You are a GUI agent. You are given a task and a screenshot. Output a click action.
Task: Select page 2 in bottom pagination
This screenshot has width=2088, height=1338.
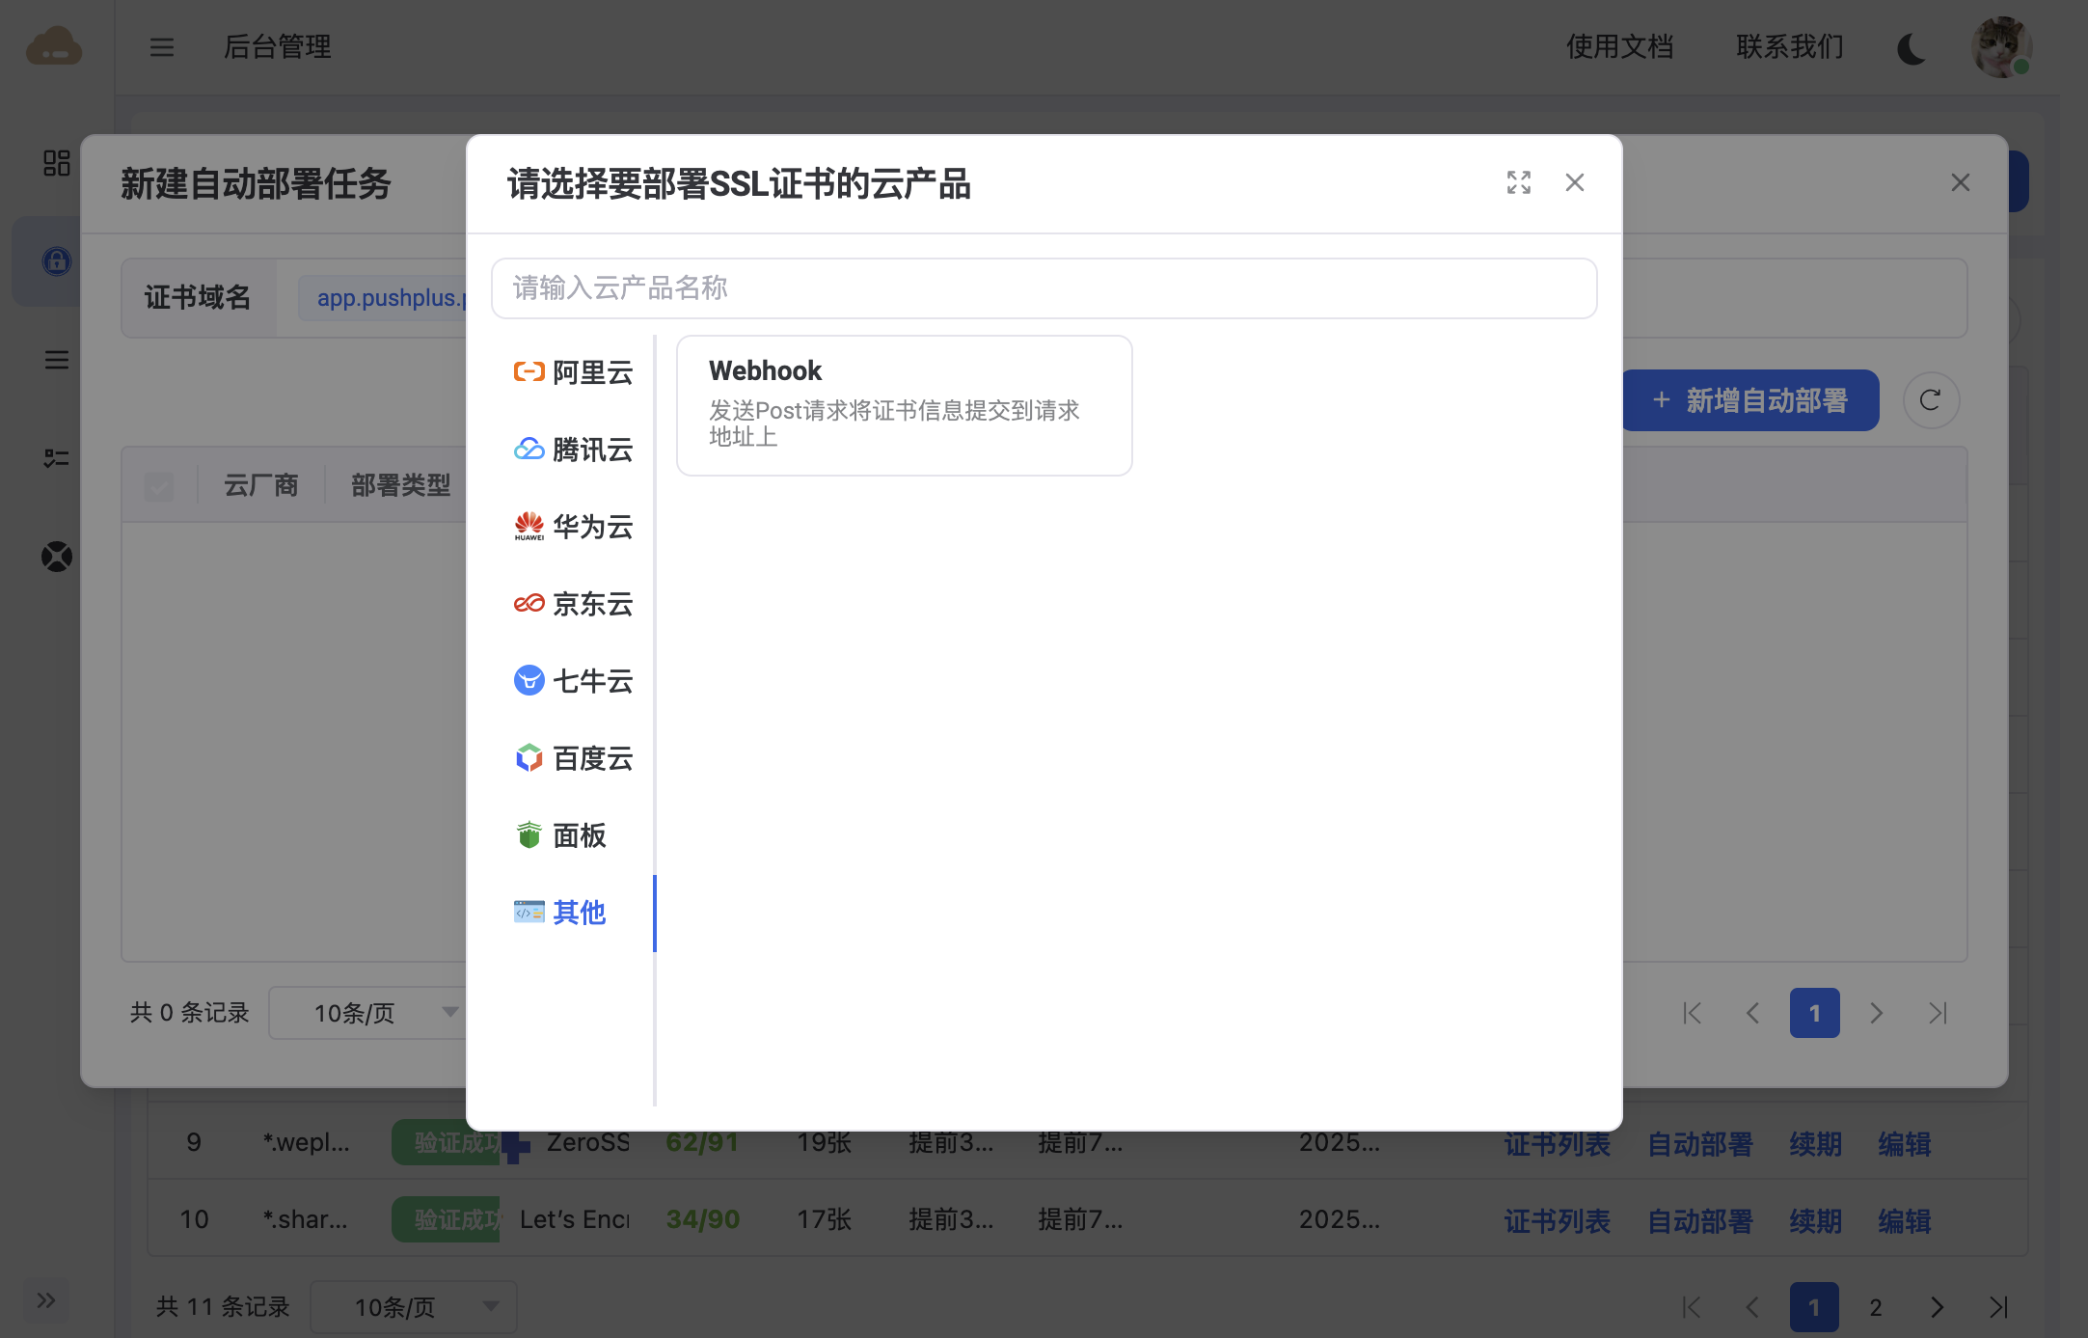[1876, 1307]
